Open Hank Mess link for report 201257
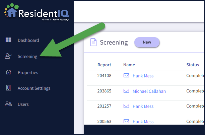205x135 pixels. (x=143, y=107)
